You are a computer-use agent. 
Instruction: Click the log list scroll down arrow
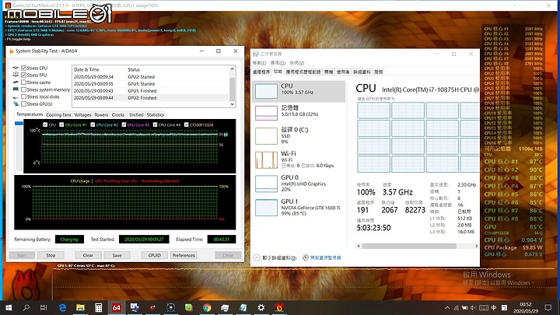[x=232, y=104]
